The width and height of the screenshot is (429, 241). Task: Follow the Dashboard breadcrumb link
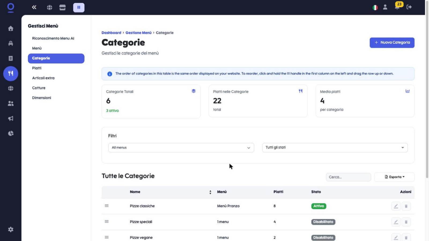111,33
